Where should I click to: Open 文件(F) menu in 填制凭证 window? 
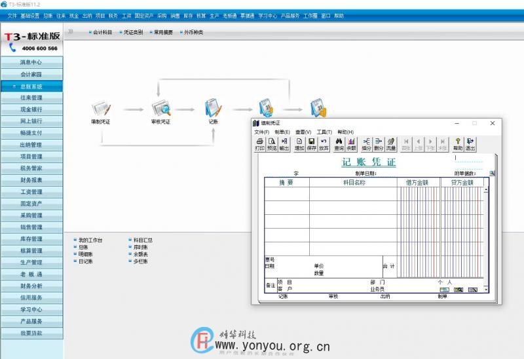click(261, 132)
